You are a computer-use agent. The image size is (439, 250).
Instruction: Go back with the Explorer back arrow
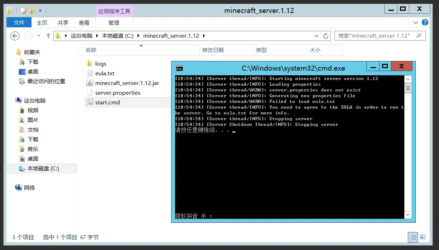point(15,36)
